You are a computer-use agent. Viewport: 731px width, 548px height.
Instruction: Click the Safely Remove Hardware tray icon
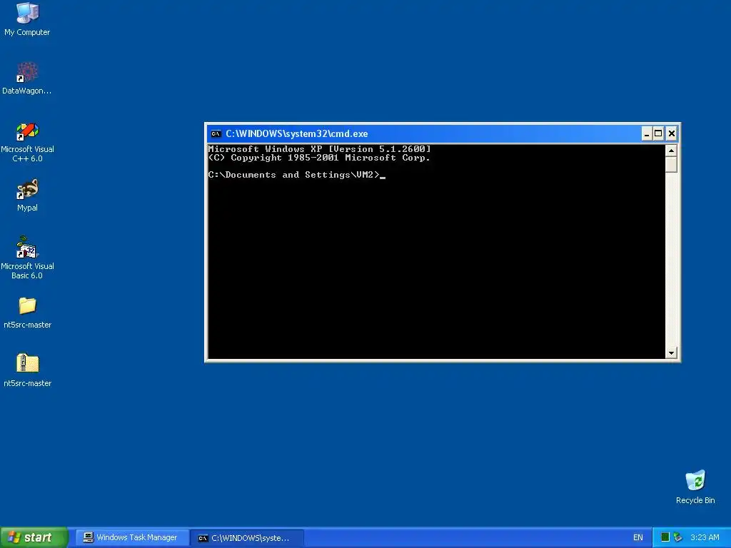(x=678, y=537)
